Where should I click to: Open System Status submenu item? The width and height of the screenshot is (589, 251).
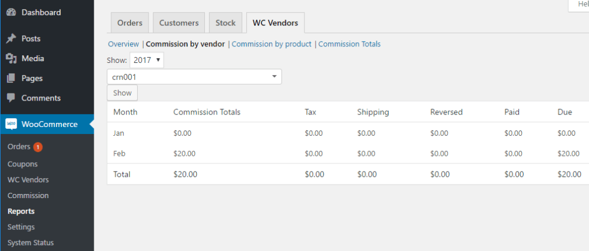point(31,243)
